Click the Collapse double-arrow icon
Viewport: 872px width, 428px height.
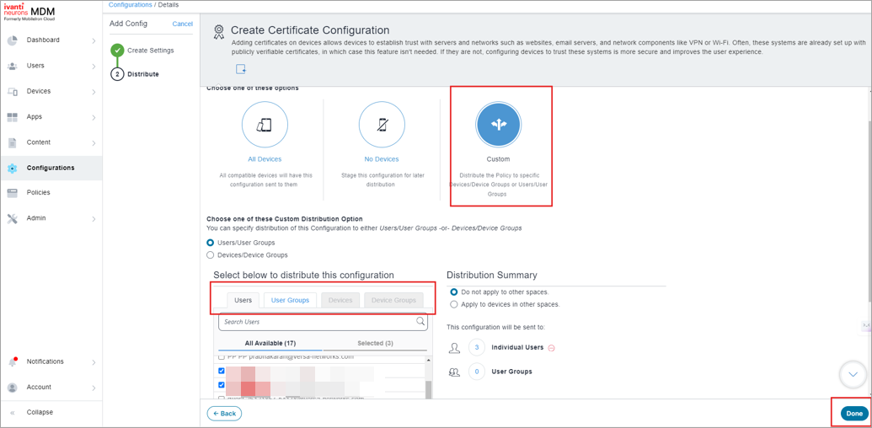pos(13,413)
